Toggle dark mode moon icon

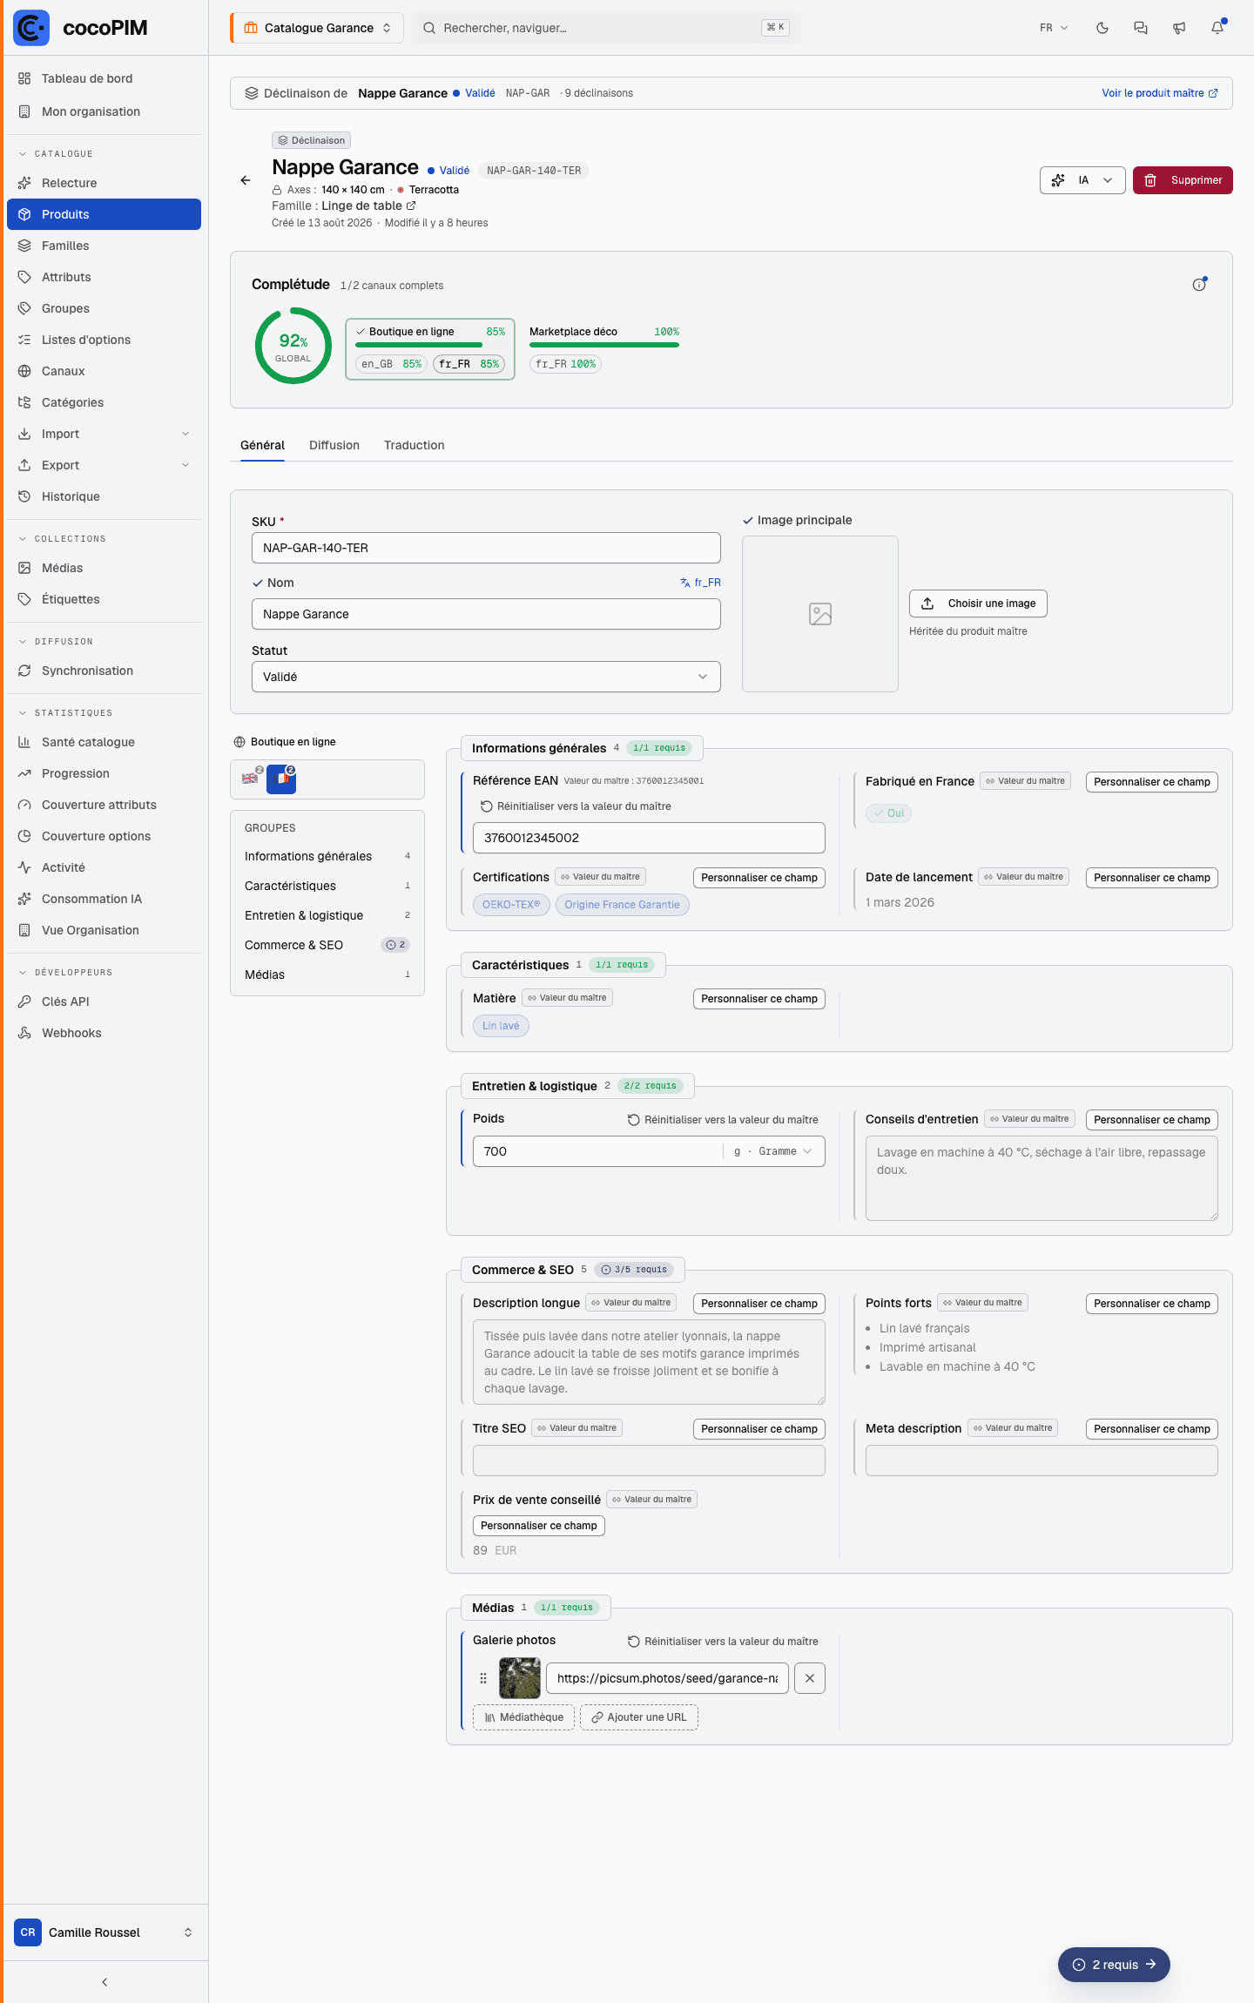point(1102,28)
